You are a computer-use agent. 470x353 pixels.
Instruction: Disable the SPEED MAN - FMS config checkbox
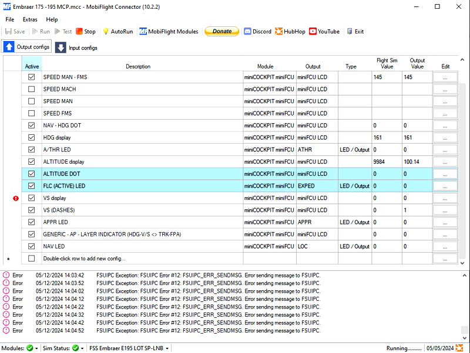(x=32, y=77)
